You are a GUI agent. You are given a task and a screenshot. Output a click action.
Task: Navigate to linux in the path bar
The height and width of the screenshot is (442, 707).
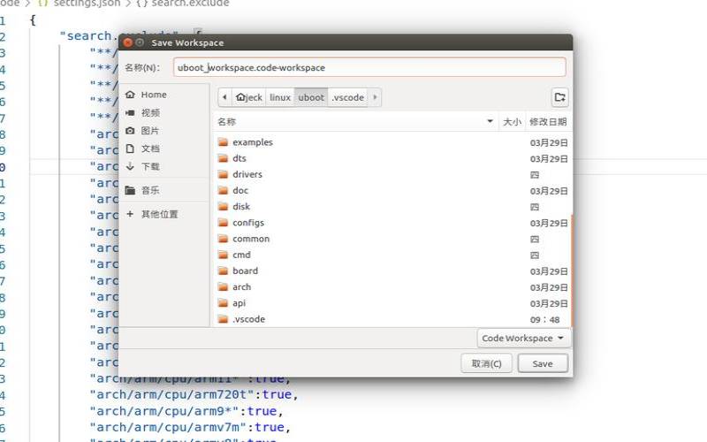(x=280, y=97)
